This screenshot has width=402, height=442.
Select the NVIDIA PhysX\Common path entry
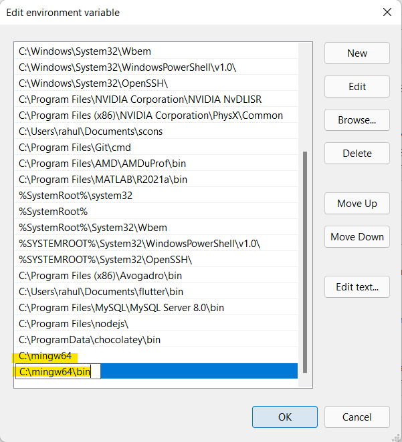click(150, 116)
